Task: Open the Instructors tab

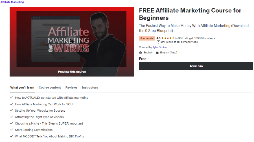Action: [90, 87]
